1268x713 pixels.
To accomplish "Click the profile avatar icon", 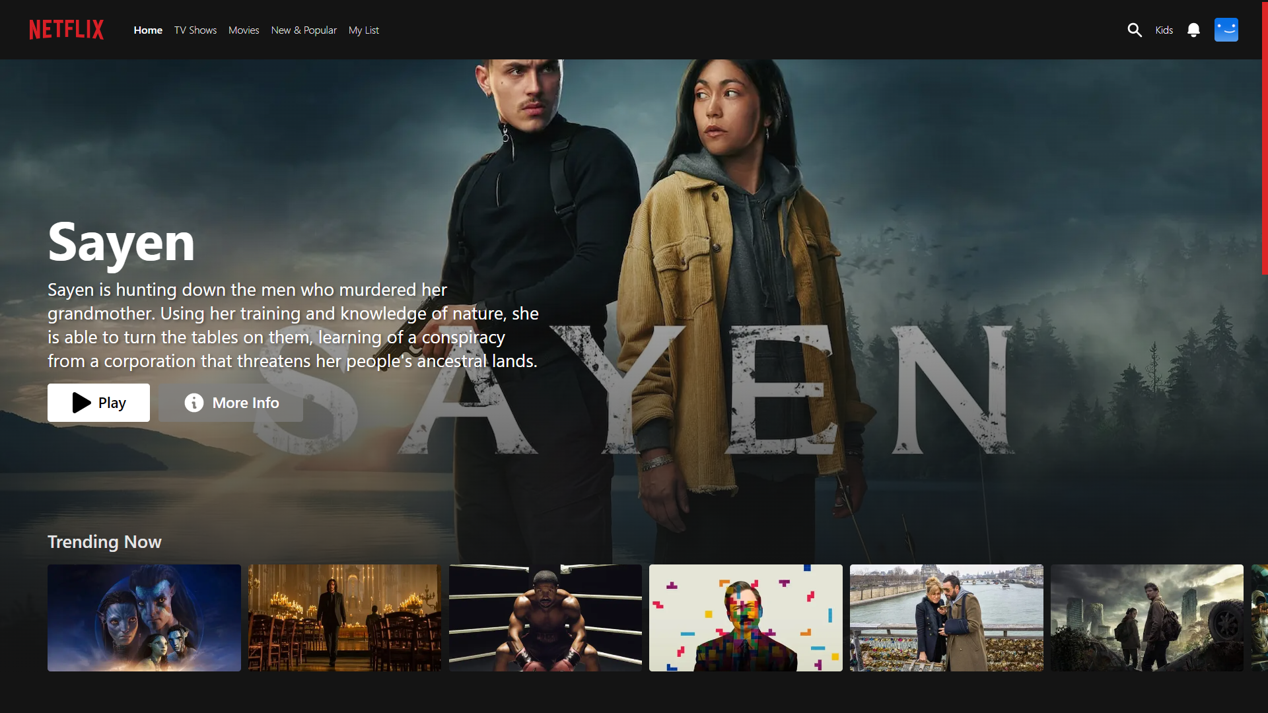I will coord(1226,30).
